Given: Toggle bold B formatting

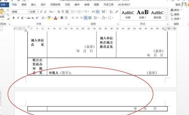Looking at the screenshot, I should tap(14, 18).
